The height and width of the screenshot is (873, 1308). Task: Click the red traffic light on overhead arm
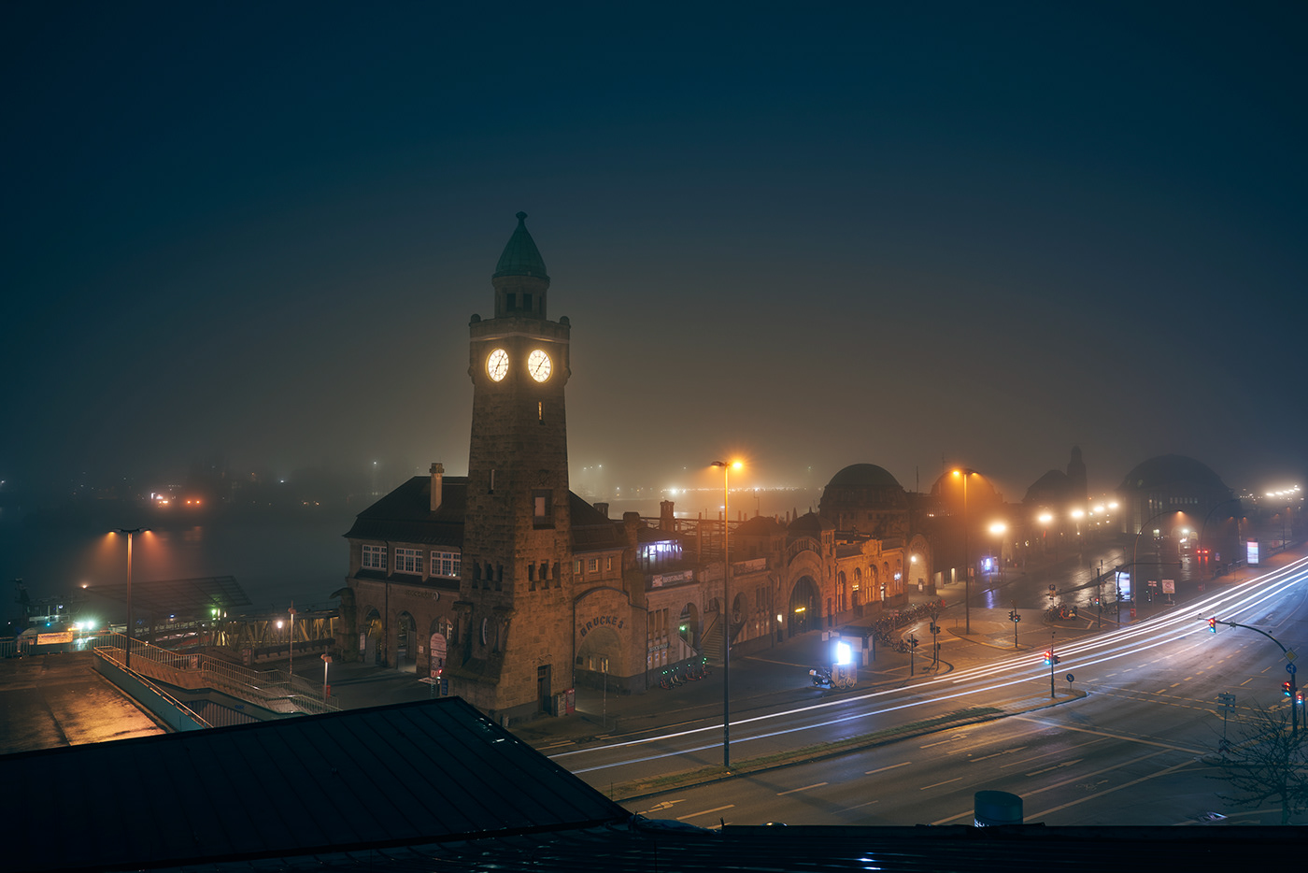(x=1212, y=623)
